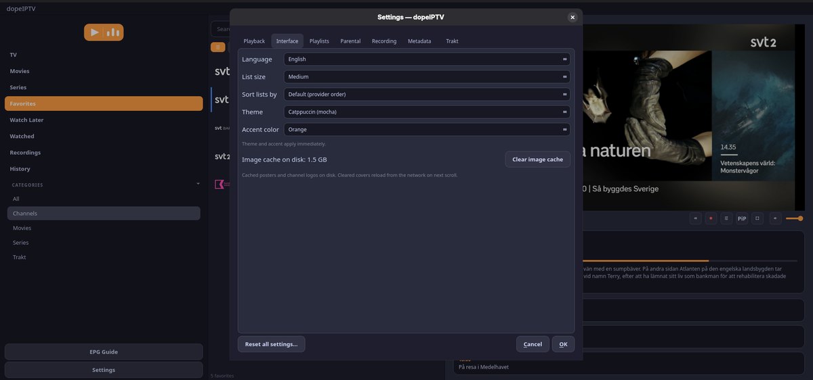Image resolution: width=813 pixels, height=380 pixels.
Task: Open the playlist lines icon under the video
Action: tap(726, 218)
